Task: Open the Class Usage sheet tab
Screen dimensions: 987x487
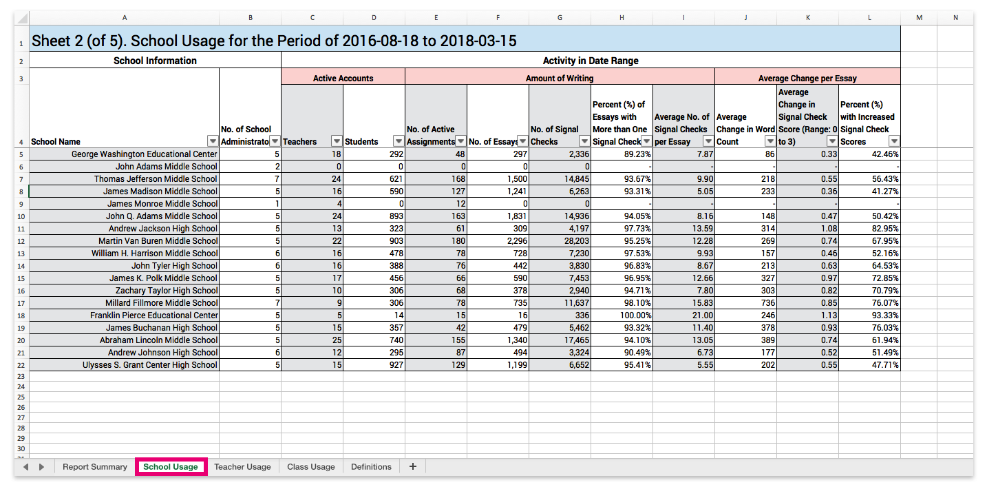Action: coord(311,467)
